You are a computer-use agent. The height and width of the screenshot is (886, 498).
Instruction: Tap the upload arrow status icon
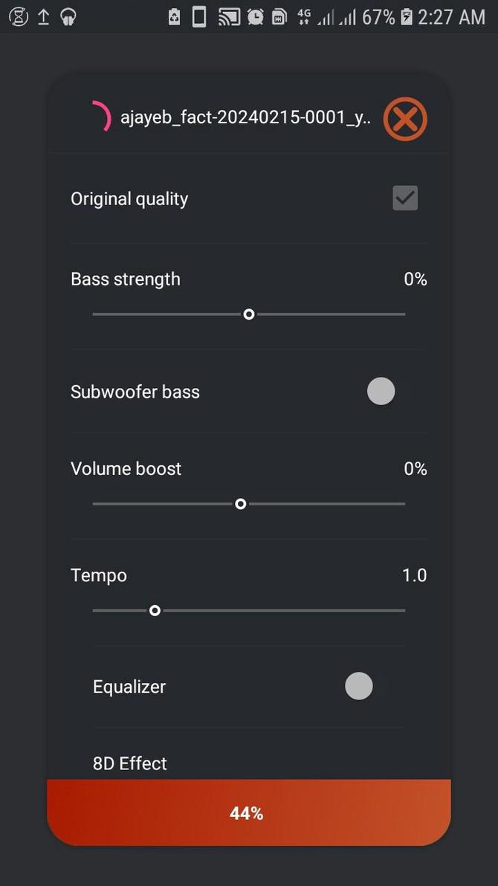44,16
